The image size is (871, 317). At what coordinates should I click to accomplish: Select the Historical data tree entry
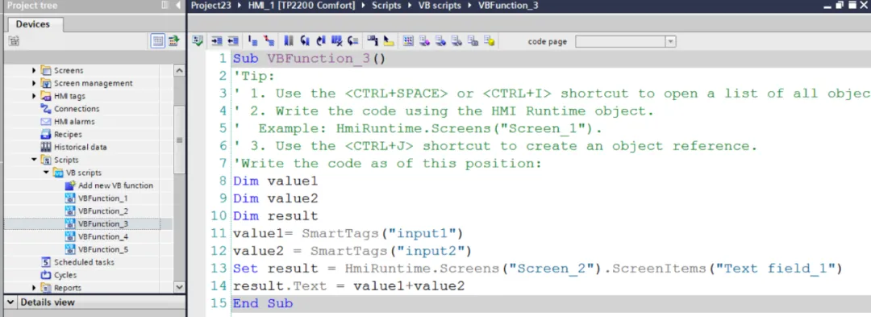pyautogui.click(x=81, y=147)
